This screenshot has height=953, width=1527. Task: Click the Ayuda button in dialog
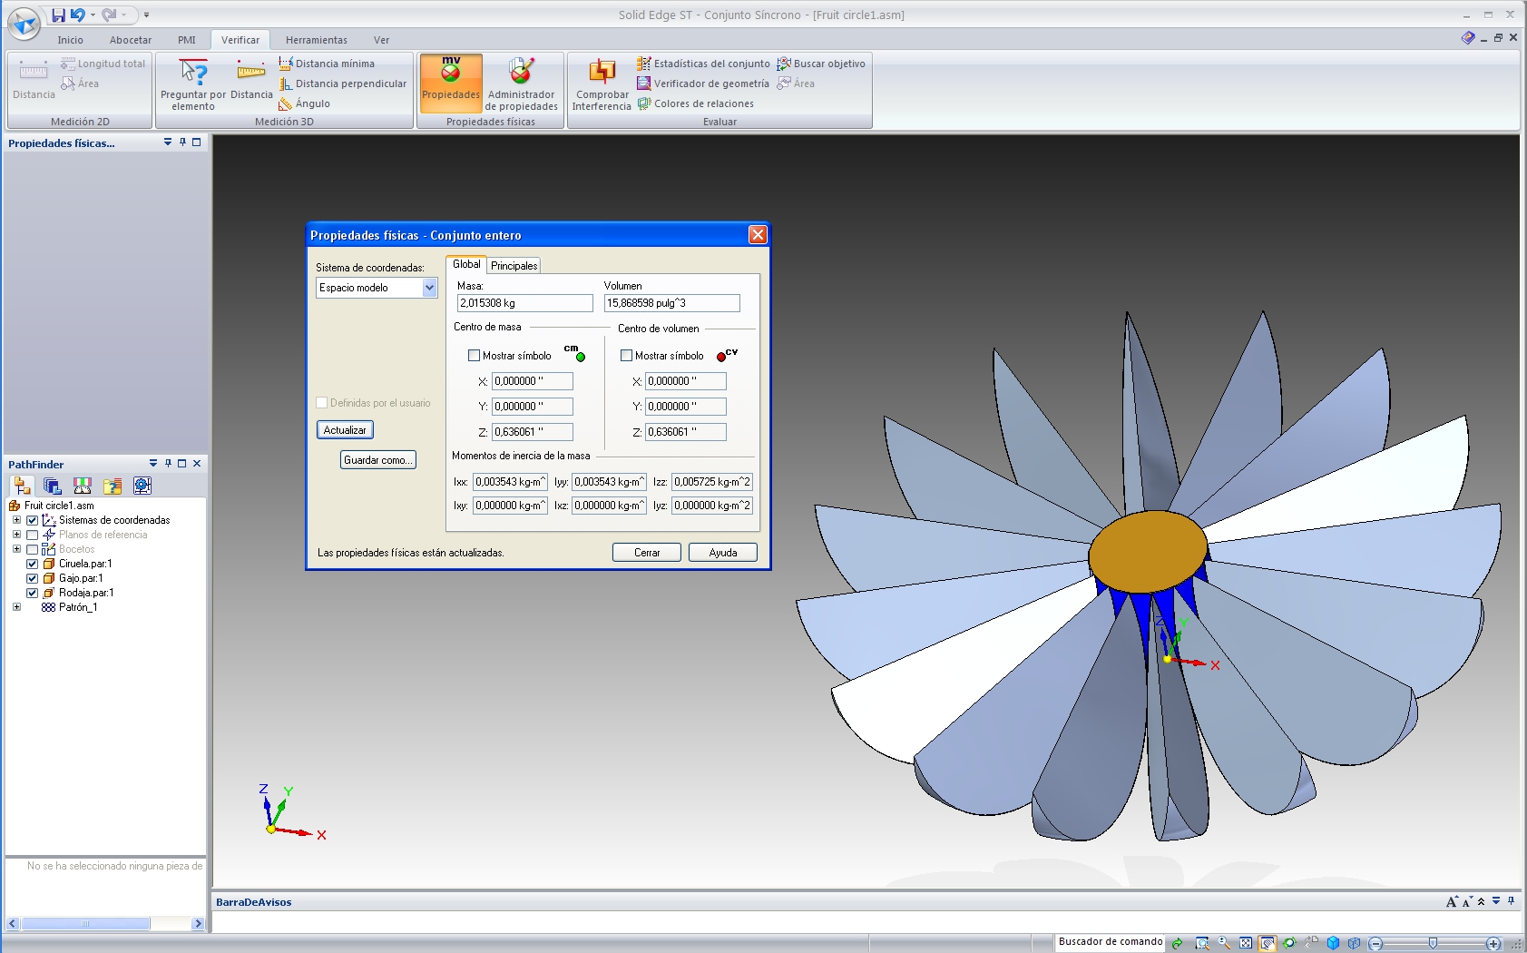723,553
